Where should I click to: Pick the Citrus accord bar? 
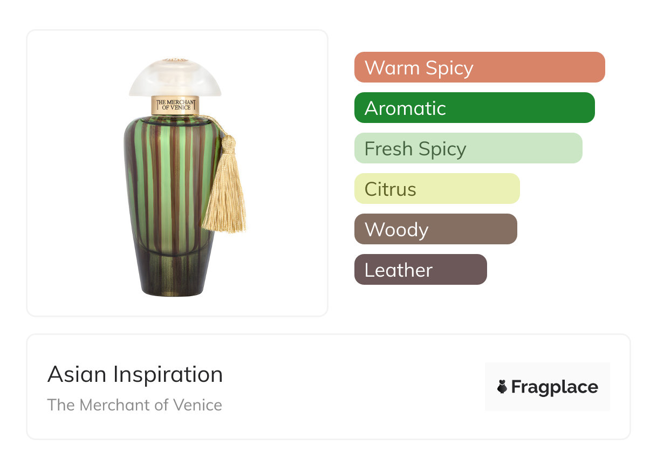[436, 189]
